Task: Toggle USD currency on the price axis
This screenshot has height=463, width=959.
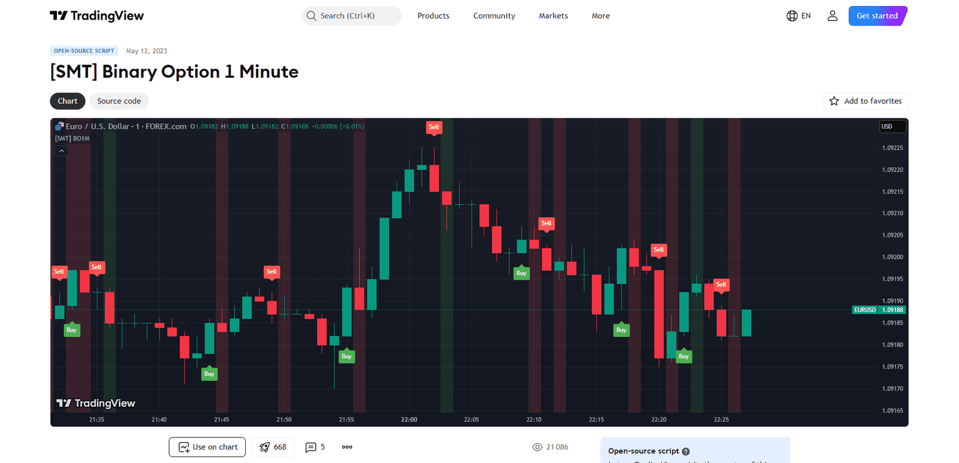Action: pyautogui.click(x=892, y=126)
